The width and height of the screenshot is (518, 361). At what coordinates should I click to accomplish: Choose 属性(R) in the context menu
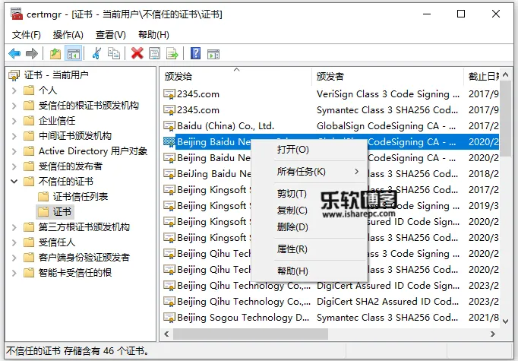pyautogui.click(x=309, y=249)
